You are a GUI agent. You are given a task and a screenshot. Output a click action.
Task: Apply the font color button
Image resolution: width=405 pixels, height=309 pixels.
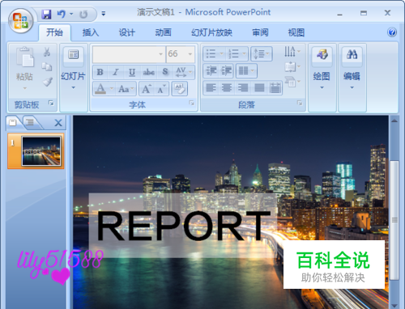coord(100,89)
